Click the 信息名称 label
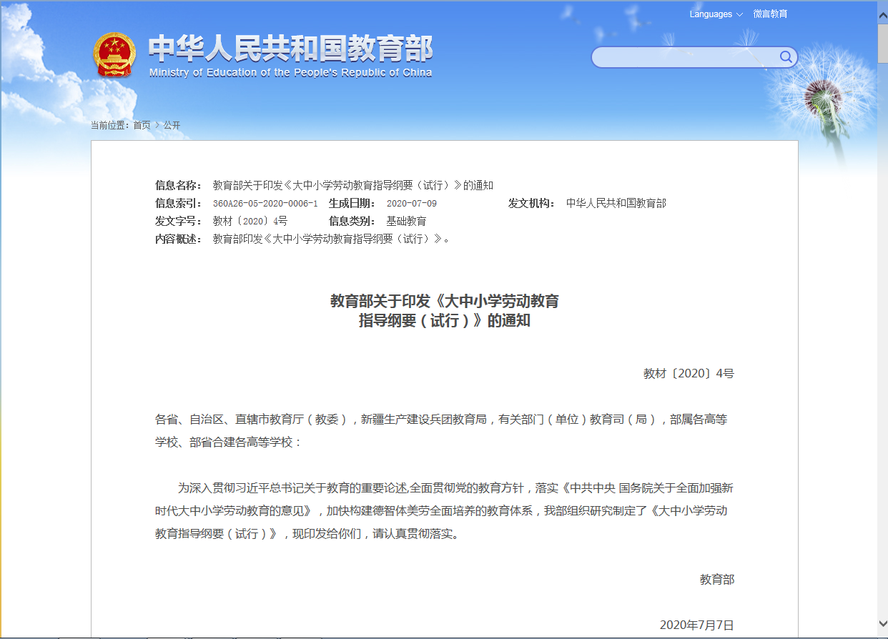 pyautogui.click(x=179, y=186)
